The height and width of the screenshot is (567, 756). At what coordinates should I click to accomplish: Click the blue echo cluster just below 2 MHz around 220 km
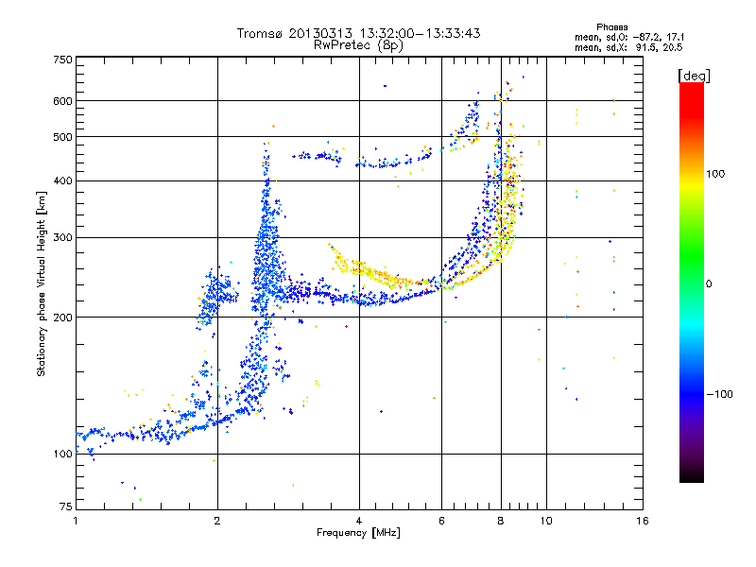pyautogui.click(x=214, y=297)
